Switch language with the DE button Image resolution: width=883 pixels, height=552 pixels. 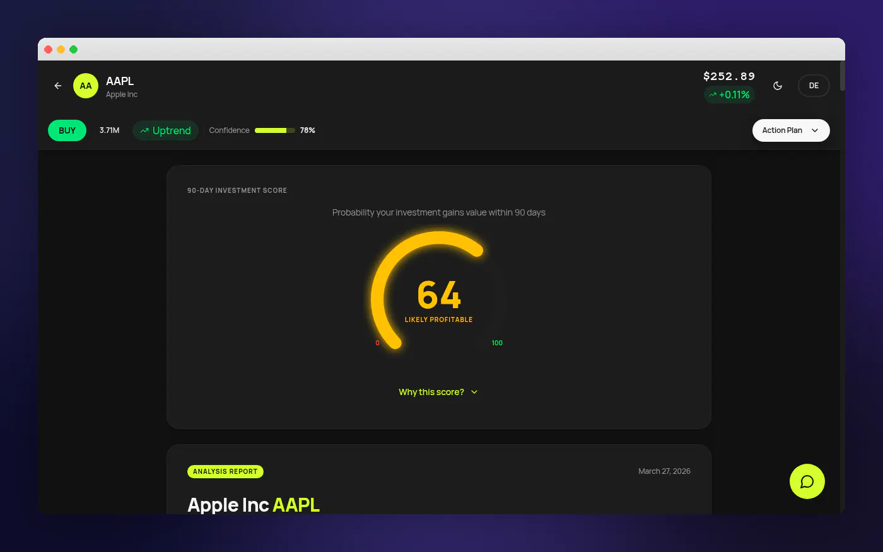click(x=814, y=86)
